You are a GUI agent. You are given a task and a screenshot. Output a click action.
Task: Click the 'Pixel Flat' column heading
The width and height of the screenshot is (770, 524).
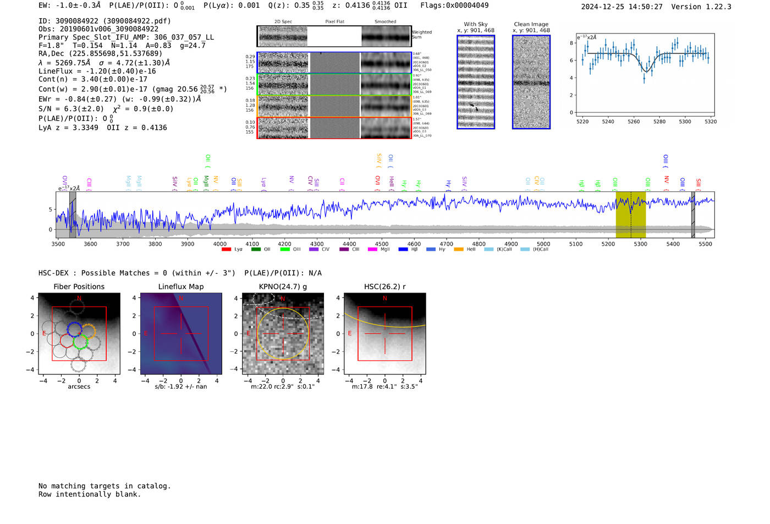pyautogui.click(x=334, y=22)
